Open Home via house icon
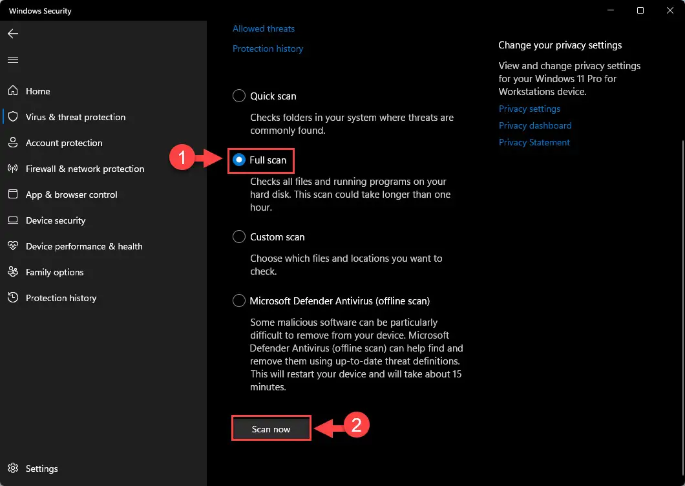This screenshot has height=486, width=685. [x=13, y=90]
